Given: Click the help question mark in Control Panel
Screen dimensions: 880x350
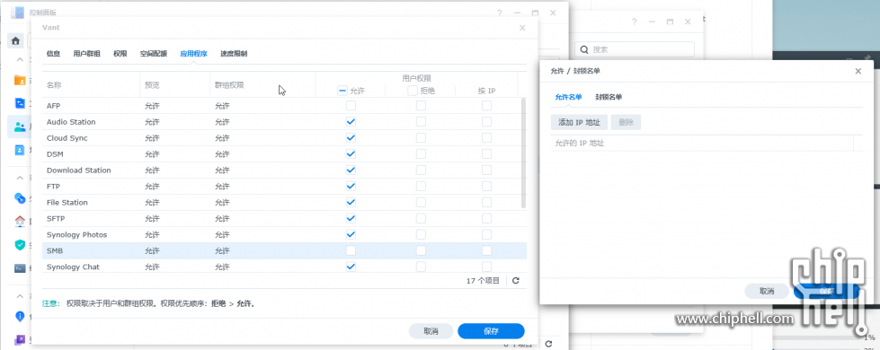Looking at the screenshot, I should [500, 13].
